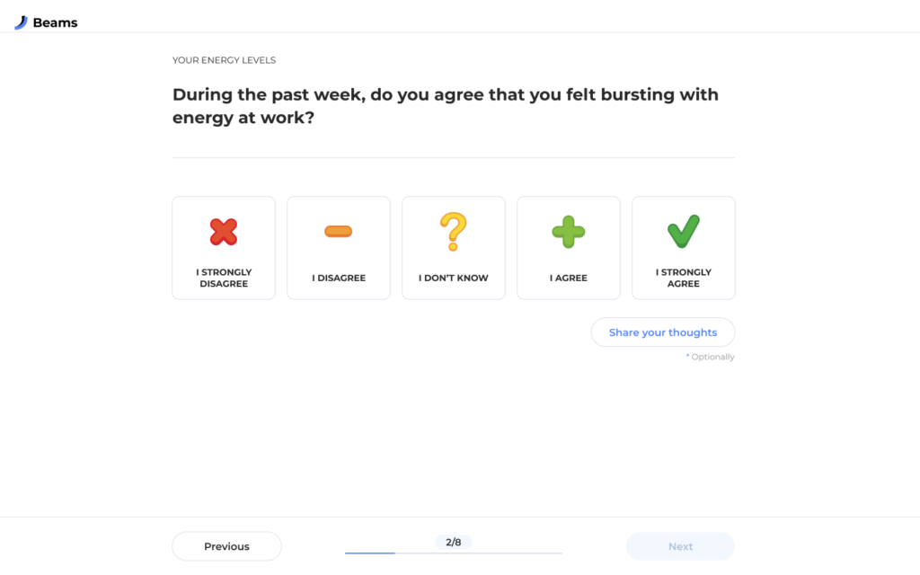Screen dimensions: 920x575
Task: Click the bursting with energy question heading
Action: click(446, 106)
